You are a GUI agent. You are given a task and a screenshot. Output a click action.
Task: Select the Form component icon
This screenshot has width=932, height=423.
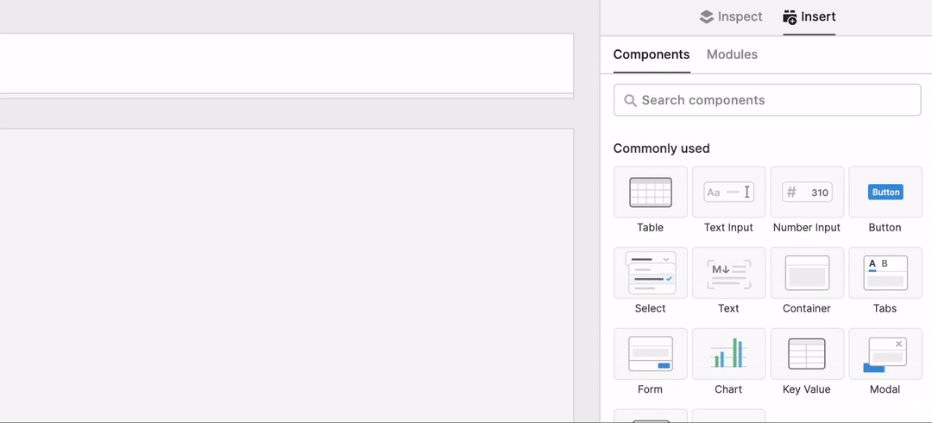tap(651, 354)
